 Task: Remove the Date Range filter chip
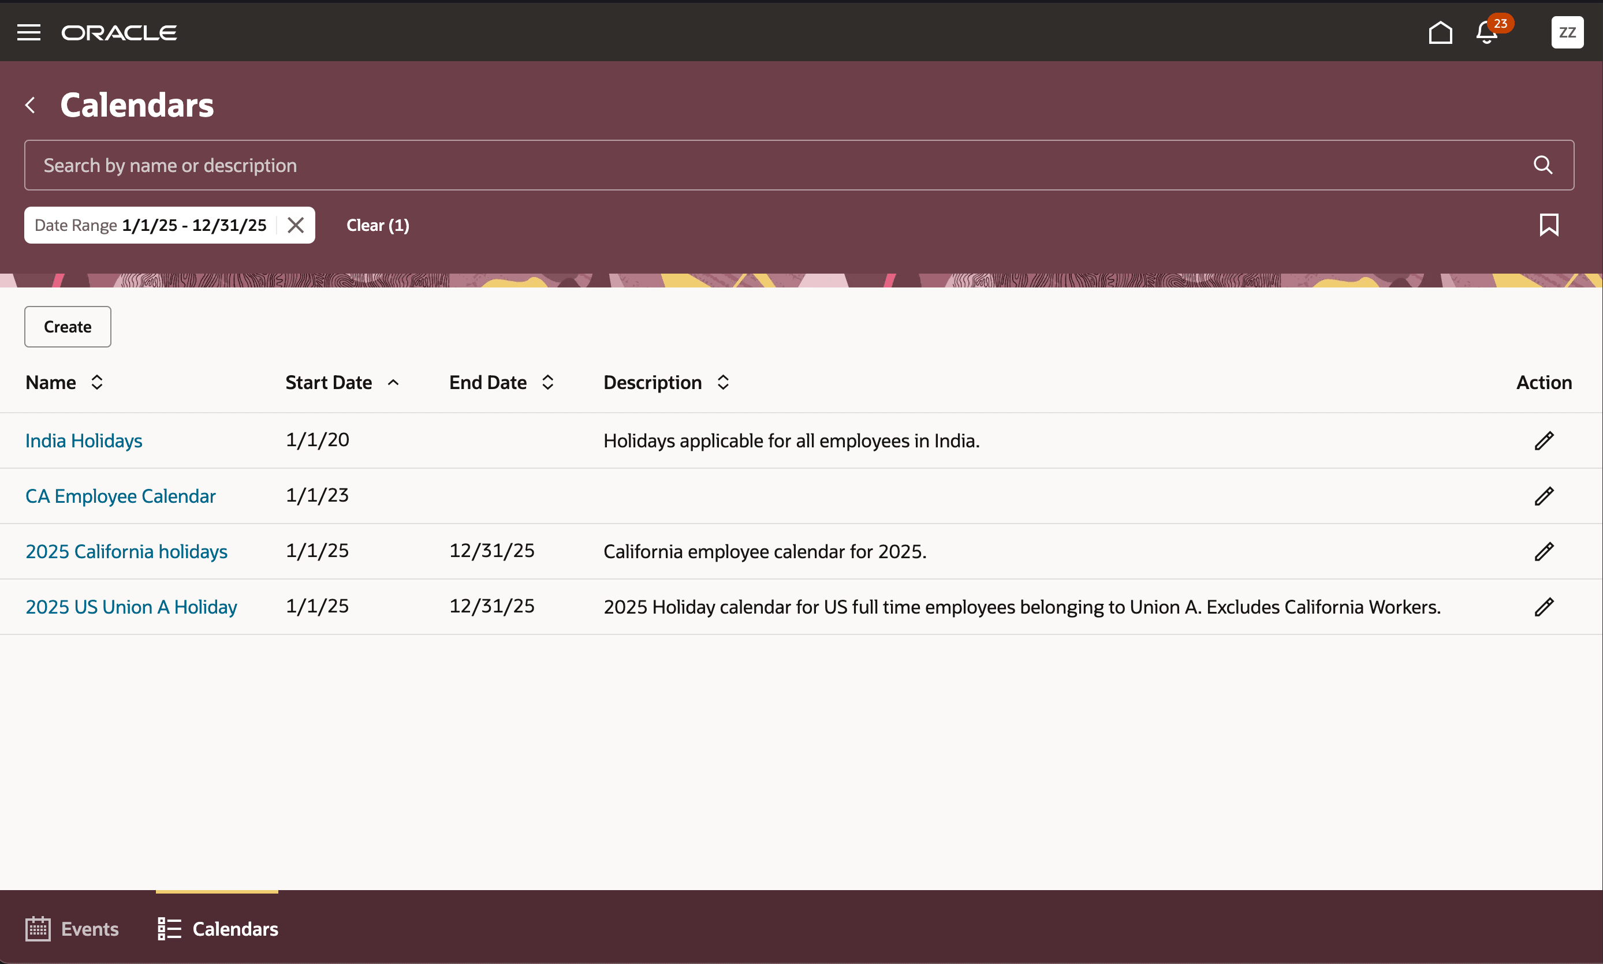[x=296, y=225]
